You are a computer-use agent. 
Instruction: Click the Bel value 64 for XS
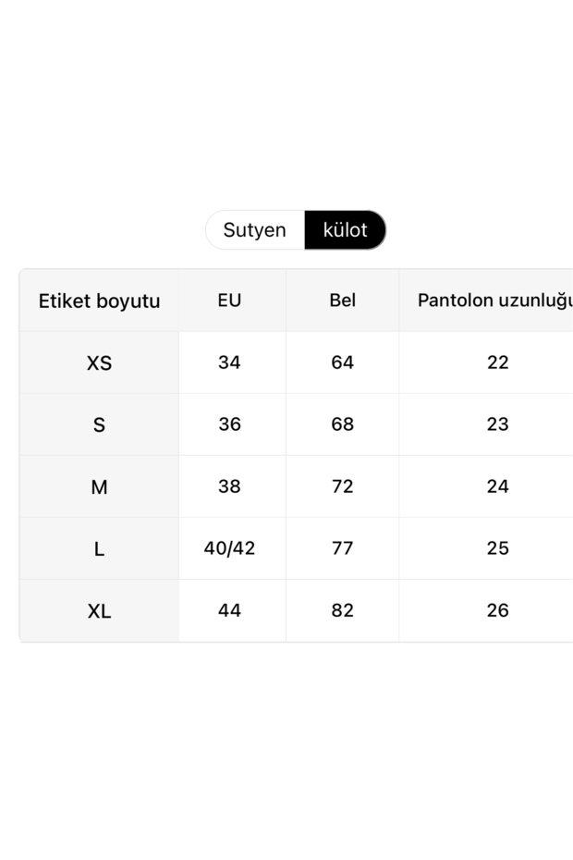342,362
